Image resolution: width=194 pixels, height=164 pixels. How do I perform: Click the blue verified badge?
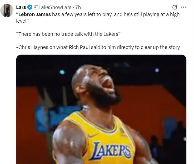30,7
